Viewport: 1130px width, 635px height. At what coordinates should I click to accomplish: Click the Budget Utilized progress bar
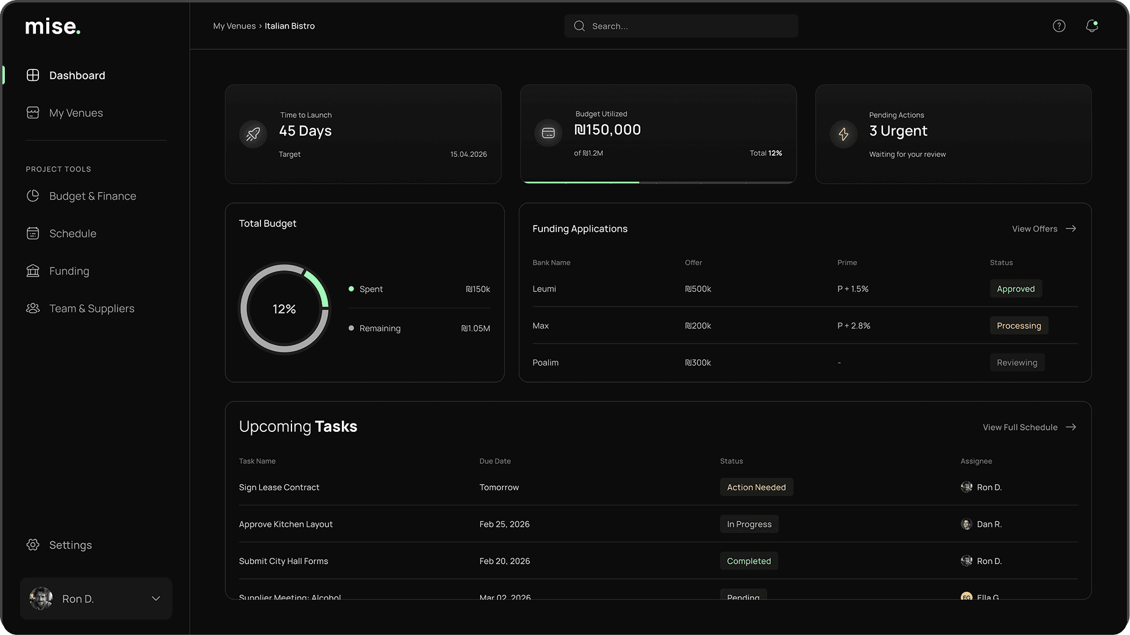click(x=658, y=182)
